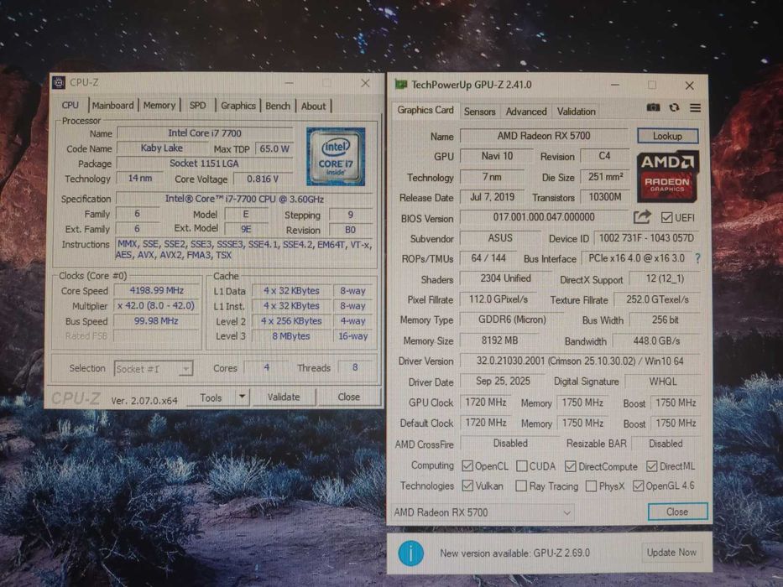Click the Subvendor value ASUS

(500, 238)
